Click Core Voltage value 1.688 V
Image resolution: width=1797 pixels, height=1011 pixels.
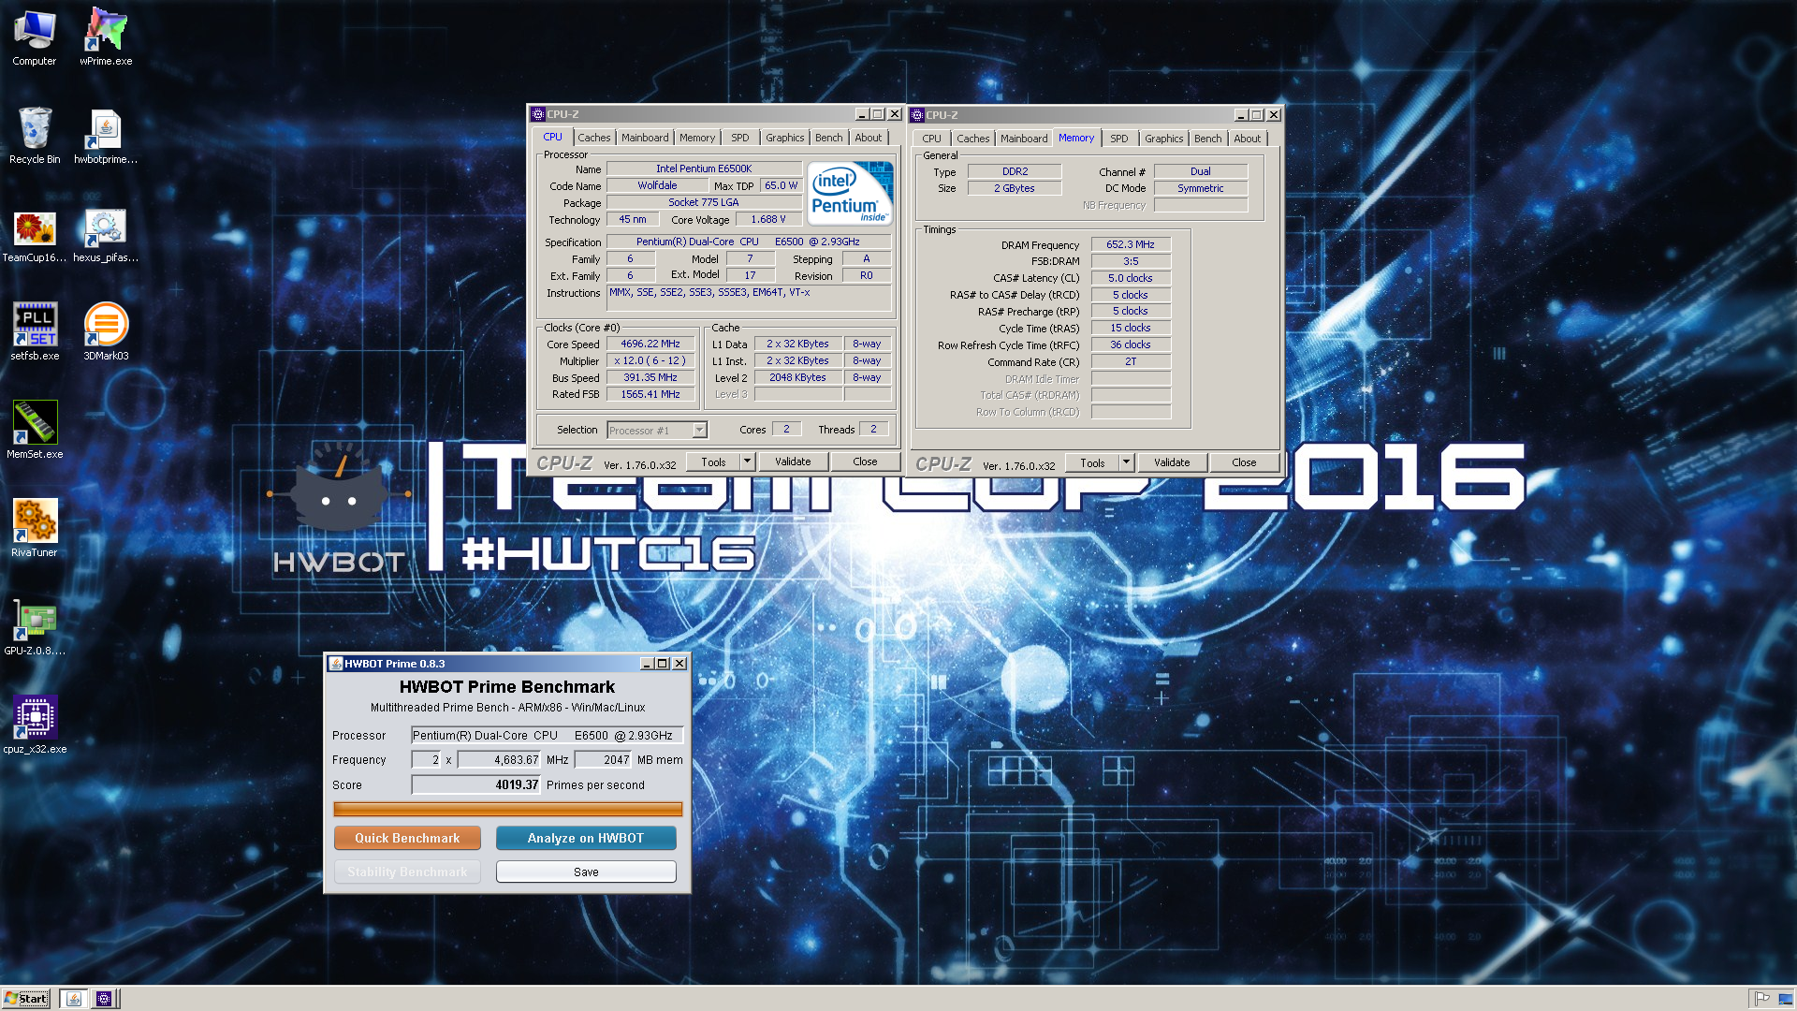[768, 219]
